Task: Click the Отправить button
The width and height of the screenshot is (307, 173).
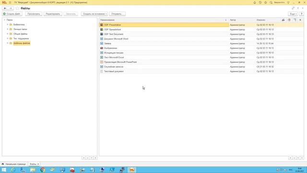Action: click(117, 14)
